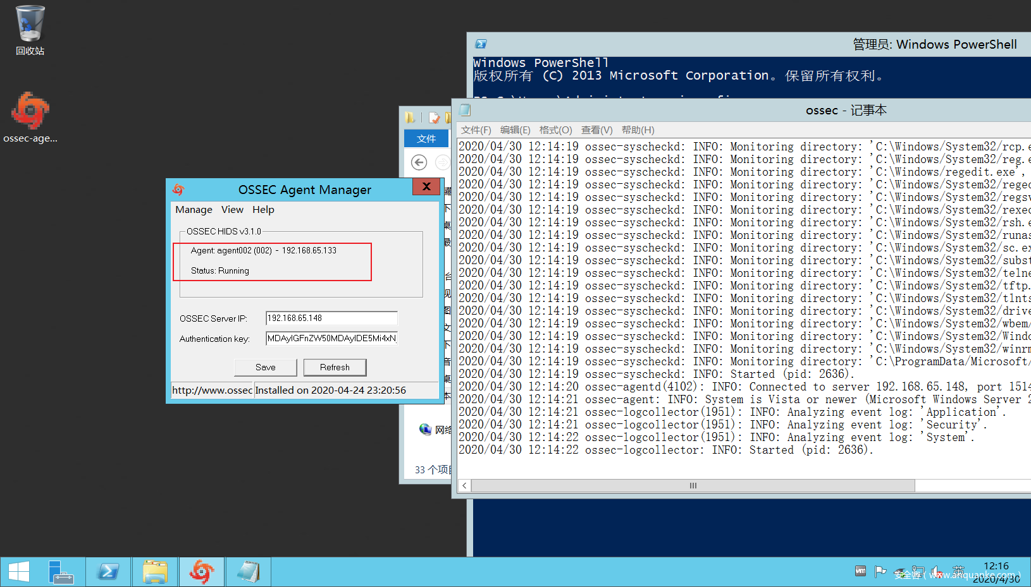Open the 编辑(E) menu in Notepad
This screenshot has height=587, width=1031.
pyautogui.click(x=515, y=130)
